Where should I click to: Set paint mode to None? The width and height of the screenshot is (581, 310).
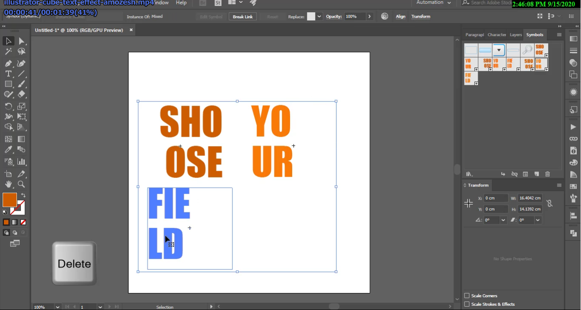(23, 222)
